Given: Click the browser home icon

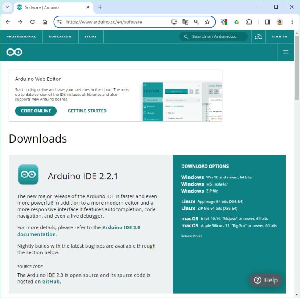Looking at the screenshot, I should (x=45, y=22).
